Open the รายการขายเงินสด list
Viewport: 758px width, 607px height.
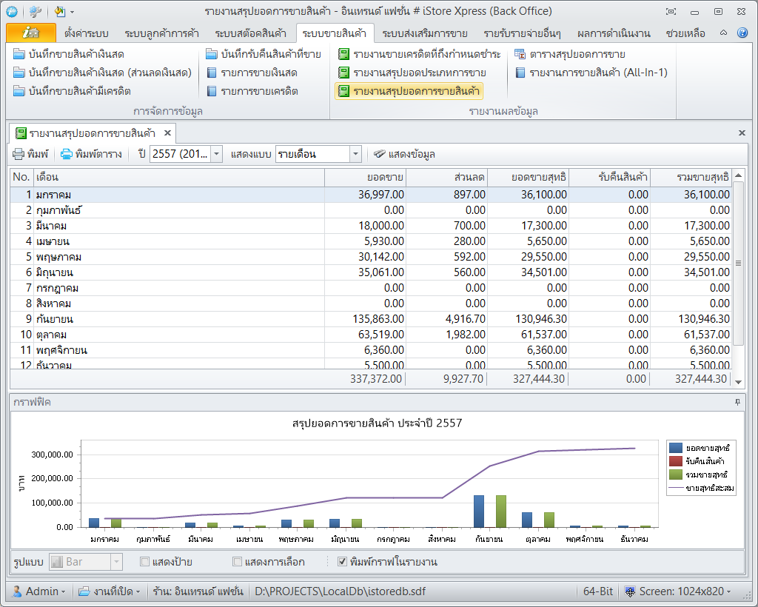(252, 73)
